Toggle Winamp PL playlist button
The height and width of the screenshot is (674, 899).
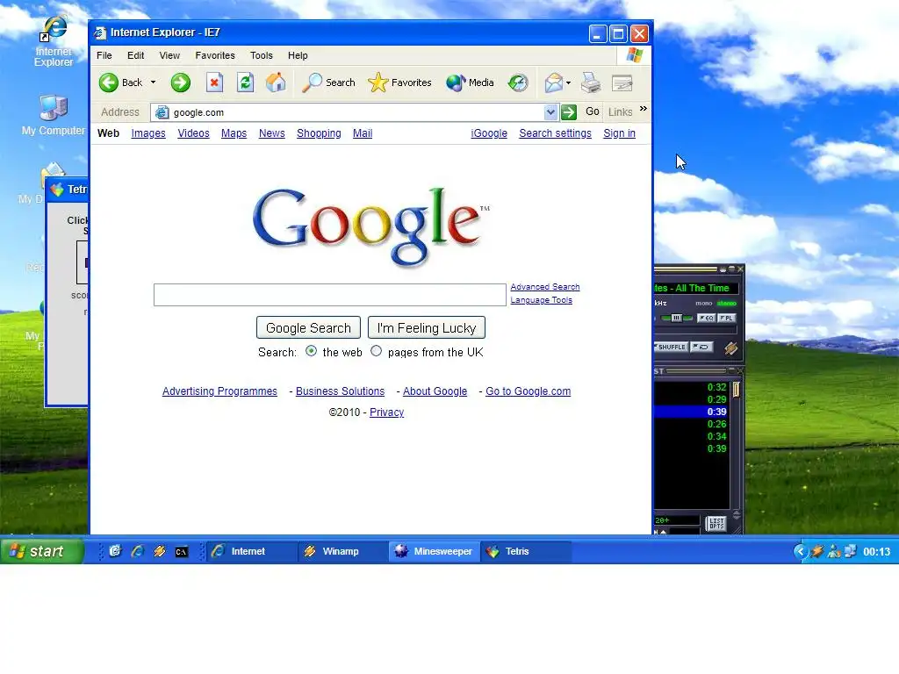(726, 318)
